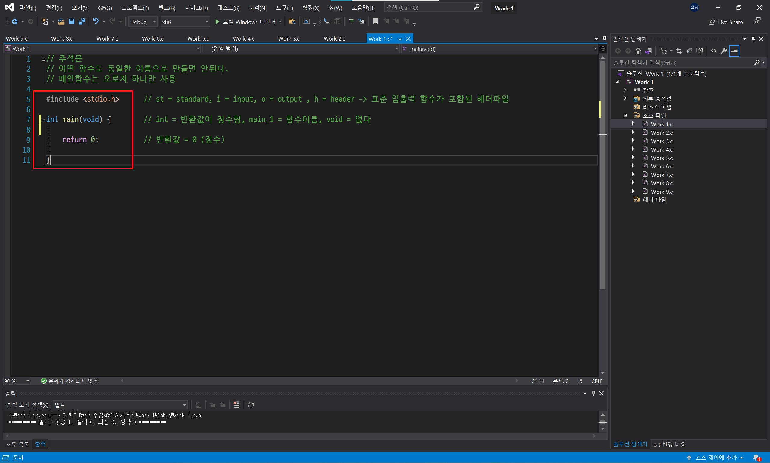Pin toggle on Work 1.c tab

399,39
